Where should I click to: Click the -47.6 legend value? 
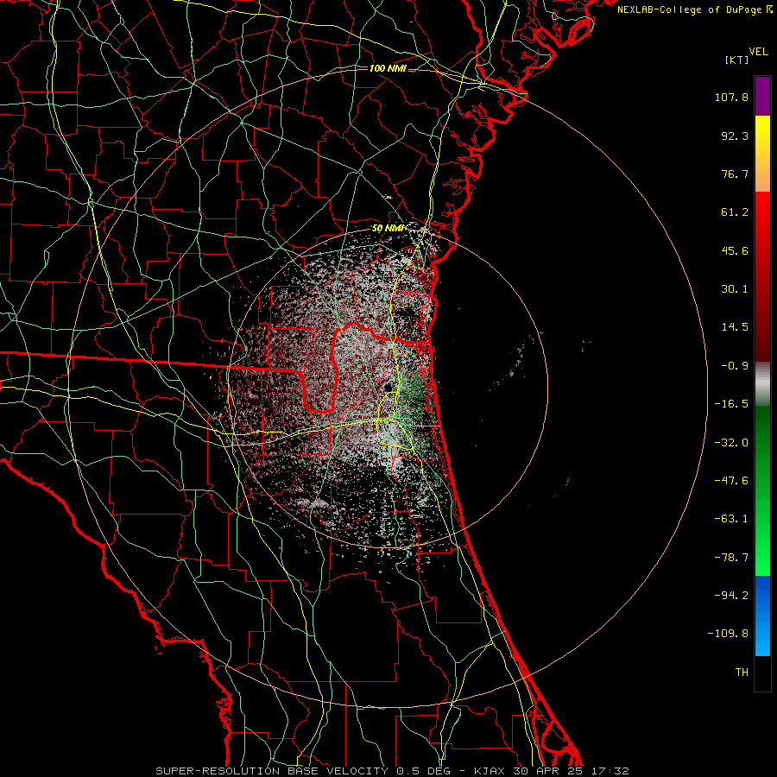click(x=731, y=481)
